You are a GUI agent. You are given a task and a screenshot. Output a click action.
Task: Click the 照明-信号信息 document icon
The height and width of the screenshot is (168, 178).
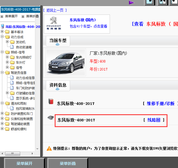coord(12,83)
